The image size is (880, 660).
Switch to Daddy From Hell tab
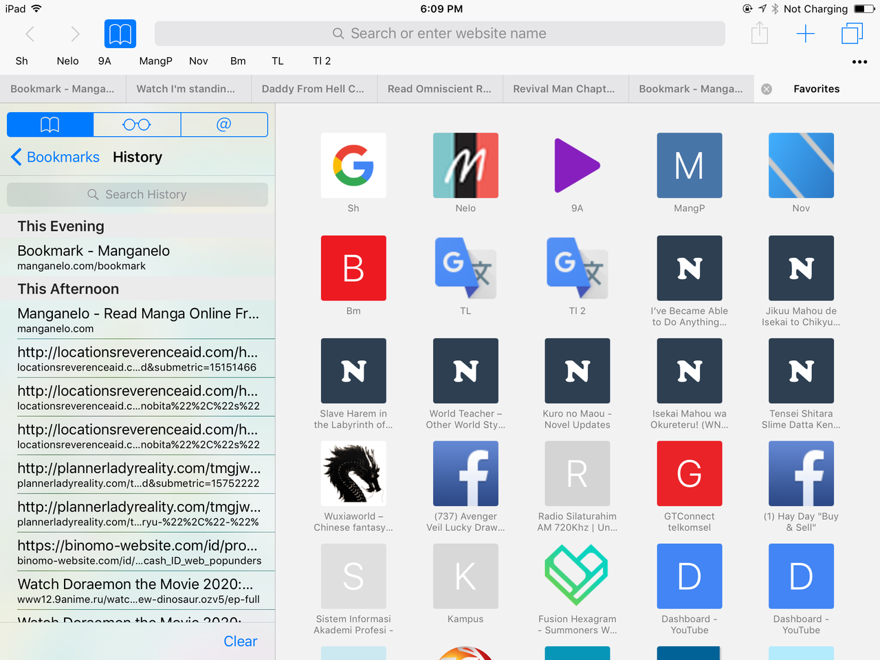click(313, 89)
